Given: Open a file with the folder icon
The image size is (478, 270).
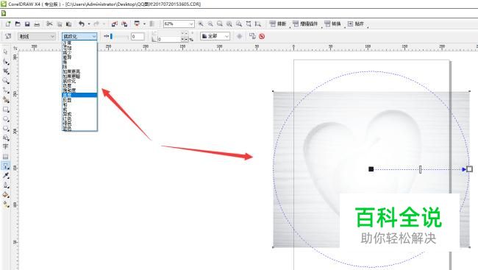Looking at the screenshot, I should point(18,24).
